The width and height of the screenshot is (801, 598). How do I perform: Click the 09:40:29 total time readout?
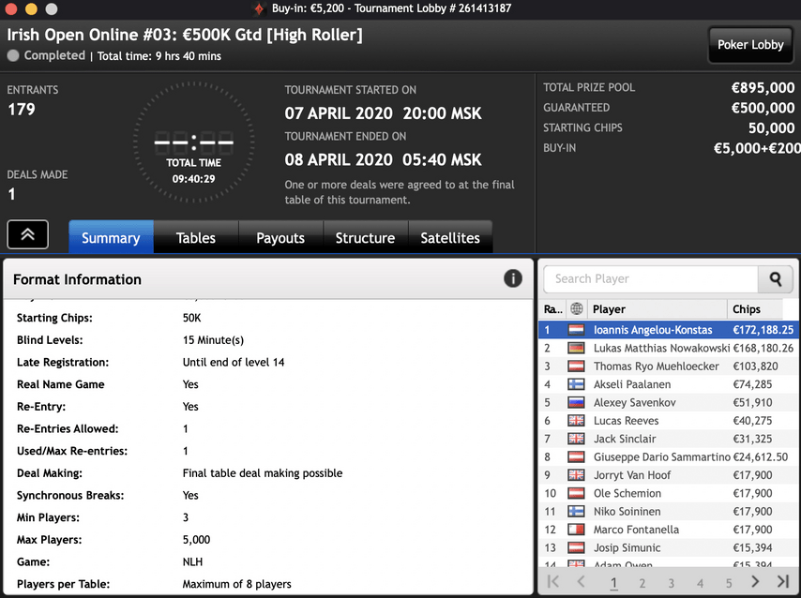[x=193, y=179]
